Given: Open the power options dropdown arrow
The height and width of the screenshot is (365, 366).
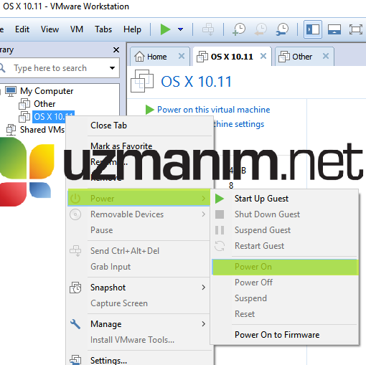Looking at the screenshot, I should point(181,29).
